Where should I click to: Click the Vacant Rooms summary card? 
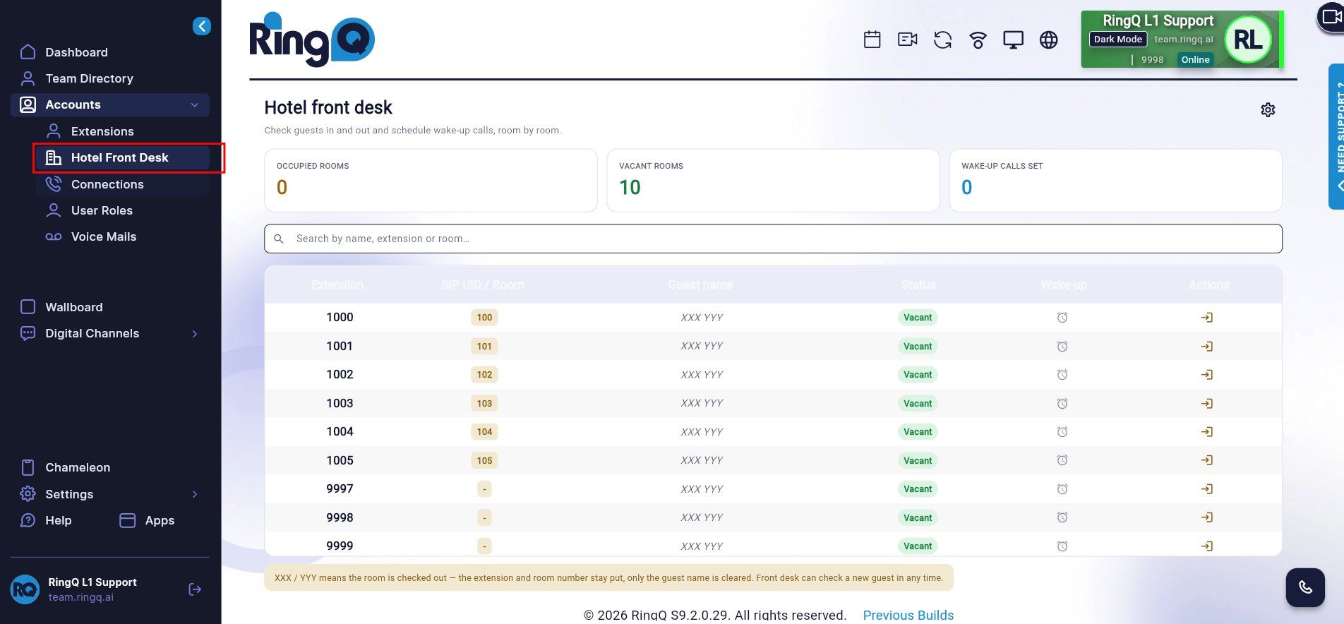point(773,180)
